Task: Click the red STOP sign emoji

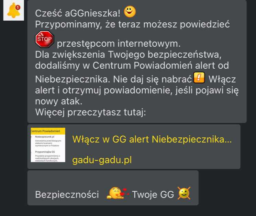Action: 45,39
